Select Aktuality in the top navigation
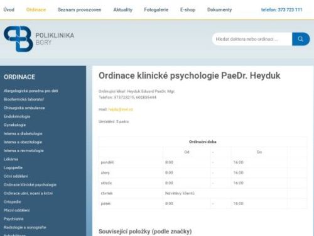Viewport: 314px width, 236px height. (123, 9)
